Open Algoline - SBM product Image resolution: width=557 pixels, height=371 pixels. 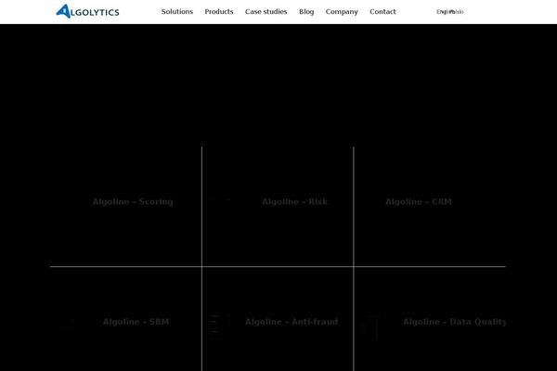136,322
